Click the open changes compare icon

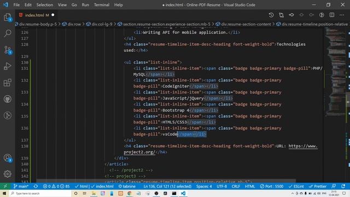[281, 15]
